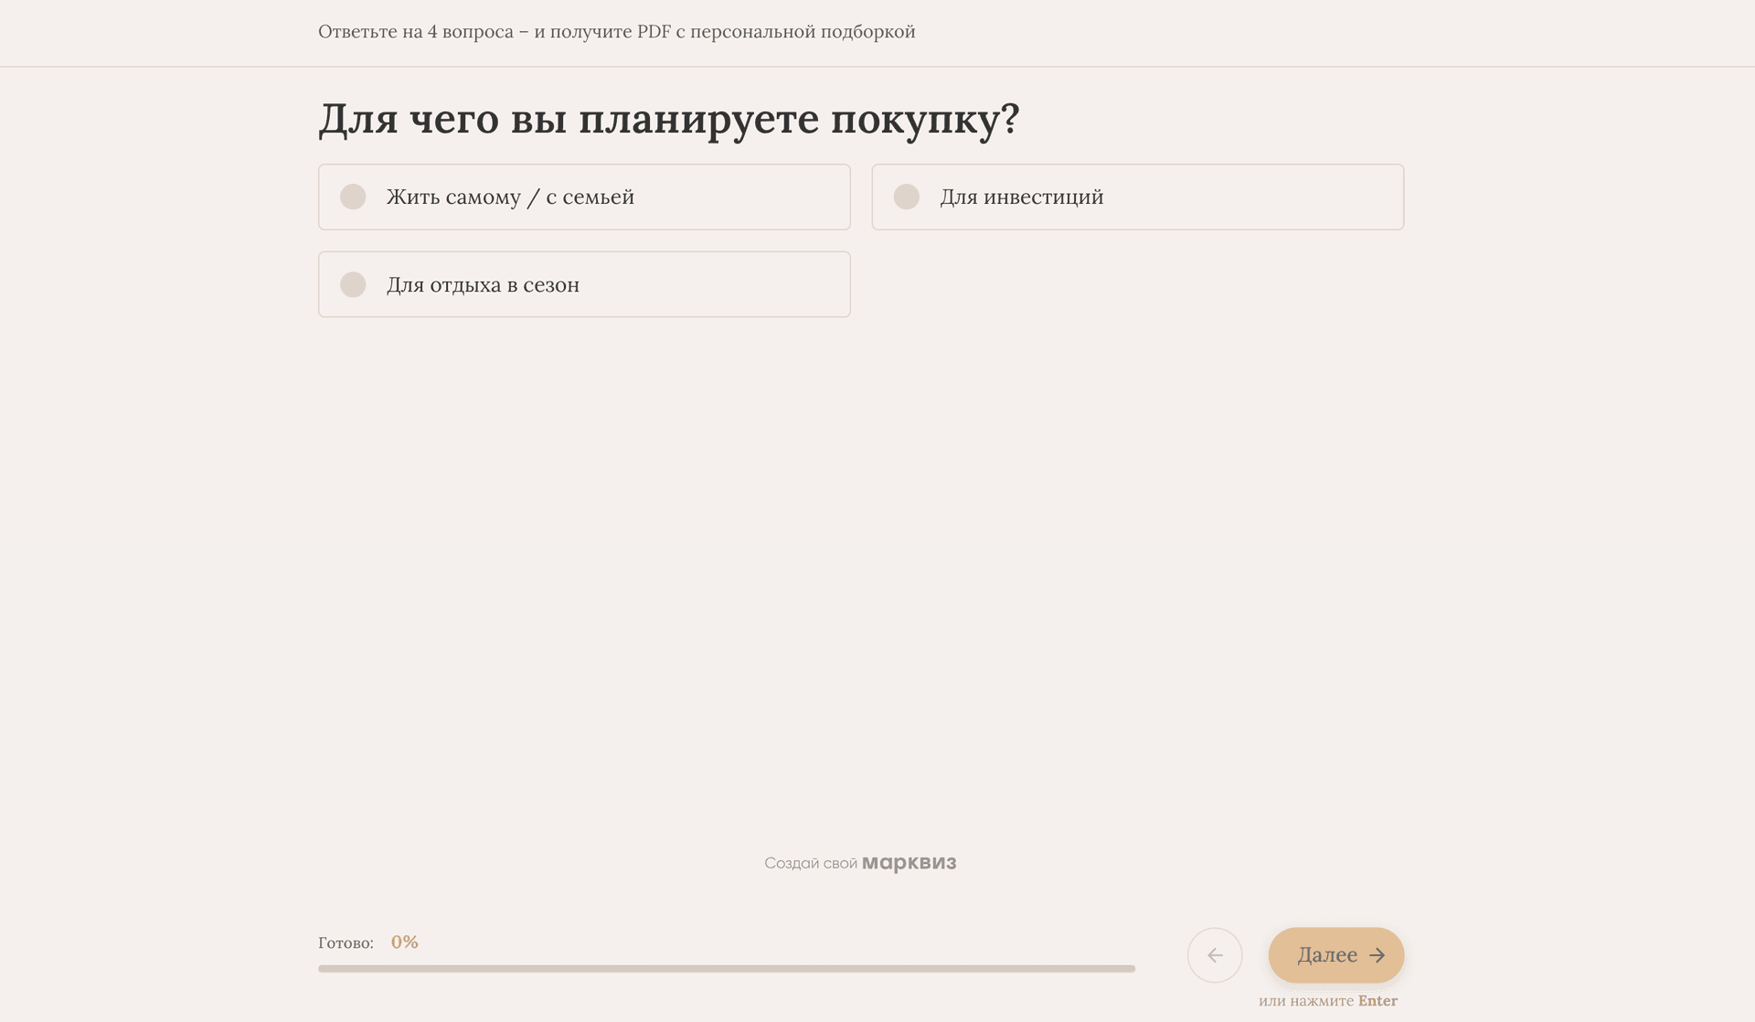The height and width of the screenshot is (1022, 1755).
Task: Click the 'Жить самому / с семьей' label text
Action: coord(509,197)
